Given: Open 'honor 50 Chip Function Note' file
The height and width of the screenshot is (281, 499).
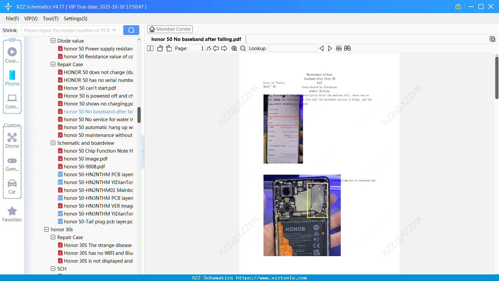Looking at the screenshot, I should tap(95, 151).
